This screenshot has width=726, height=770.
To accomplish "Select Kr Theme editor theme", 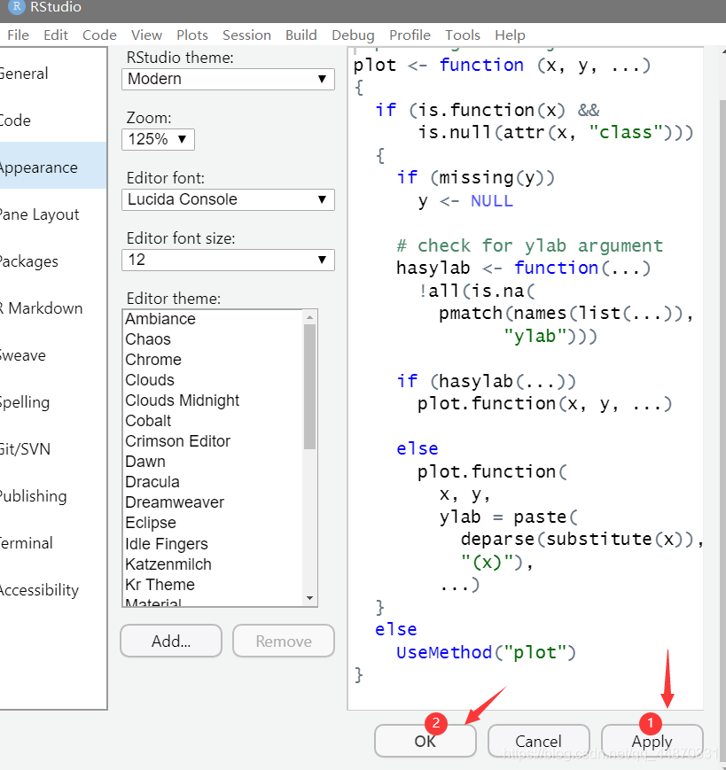I will tap(213, 585).
